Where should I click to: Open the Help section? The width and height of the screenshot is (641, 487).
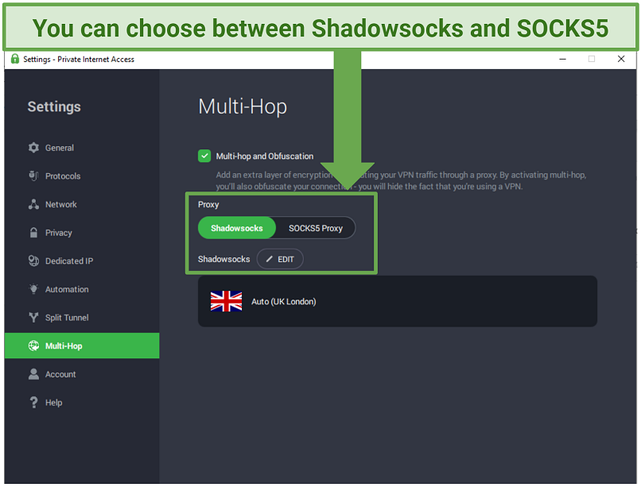coord(82,403)
